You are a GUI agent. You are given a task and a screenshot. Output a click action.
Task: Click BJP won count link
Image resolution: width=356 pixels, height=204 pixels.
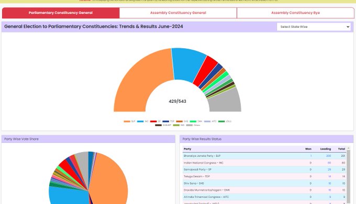point(311,156)
